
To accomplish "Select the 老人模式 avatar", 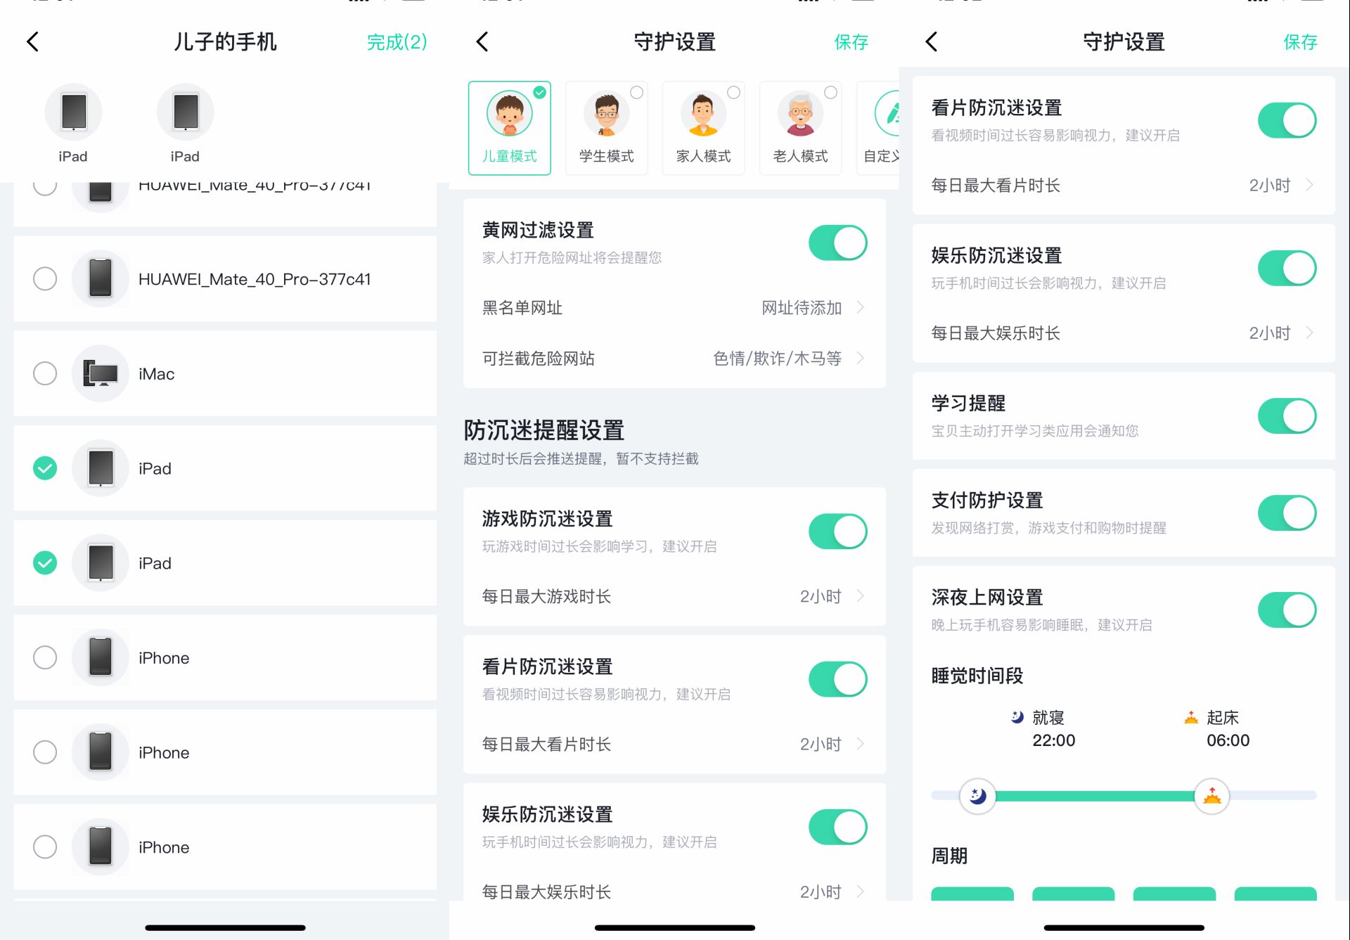I will 800,112.
